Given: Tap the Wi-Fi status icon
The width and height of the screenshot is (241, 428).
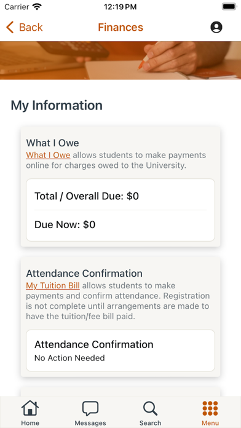Looking at the screenshot, I should (x=36, y=7).
